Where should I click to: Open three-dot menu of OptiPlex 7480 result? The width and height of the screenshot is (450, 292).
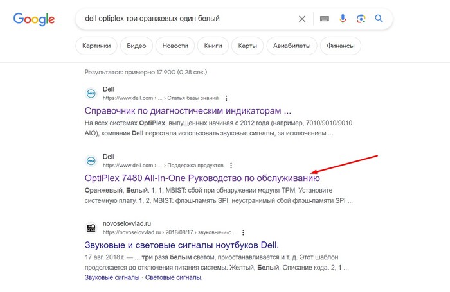point(231,165)
